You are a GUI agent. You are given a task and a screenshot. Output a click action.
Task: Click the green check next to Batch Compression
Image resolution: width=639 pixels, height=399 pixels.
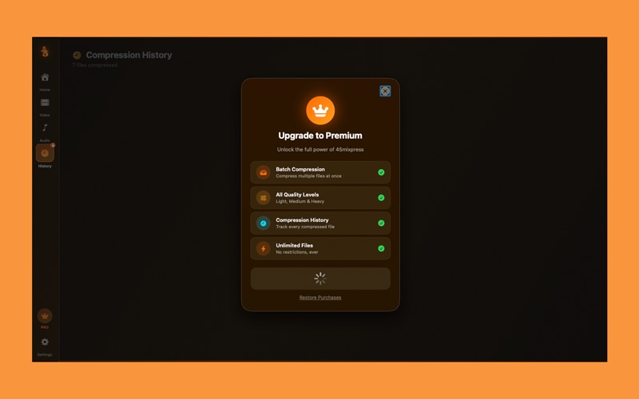click(x=381, y=172)
